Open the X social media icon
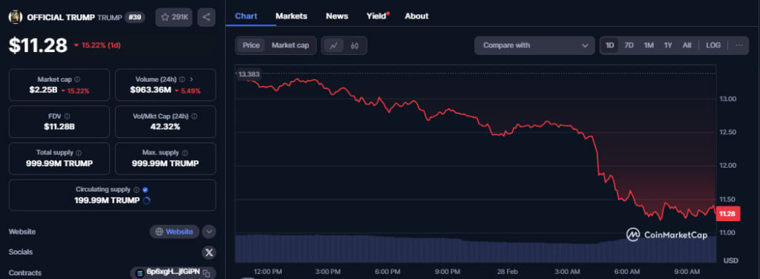The width and height of the screenshot is (760, 279). tap(209, 252)
